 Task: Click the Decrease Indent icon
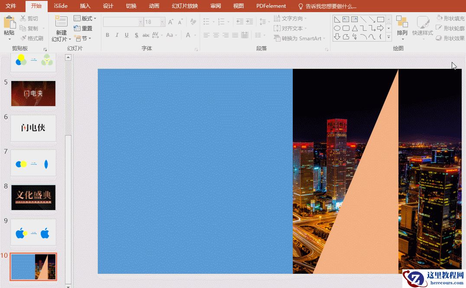click(239, 21)
